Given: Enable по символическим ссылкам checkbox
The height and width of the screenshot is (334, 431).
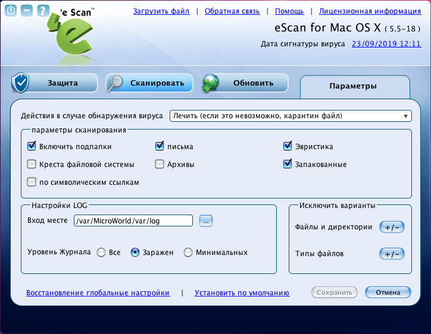Looking at the screenshot, I should coord(32,182).
